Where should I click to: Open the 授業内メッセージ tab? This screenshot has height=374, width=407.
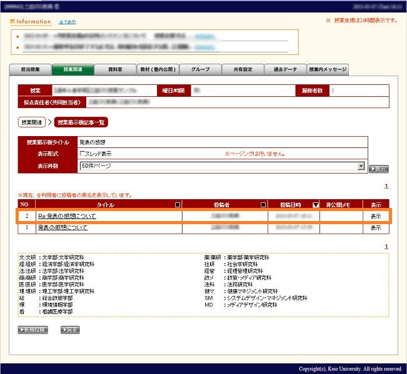point(328,69)
